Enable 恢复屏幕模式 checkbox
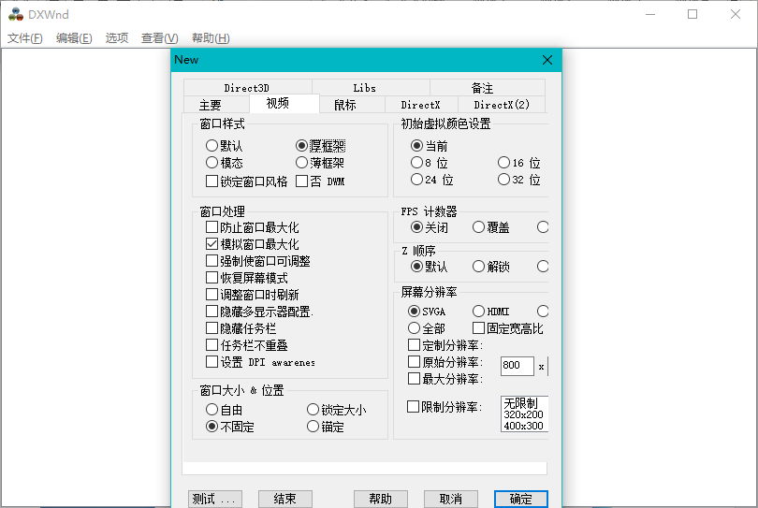 pyautogui.click(x=211, y=278)
